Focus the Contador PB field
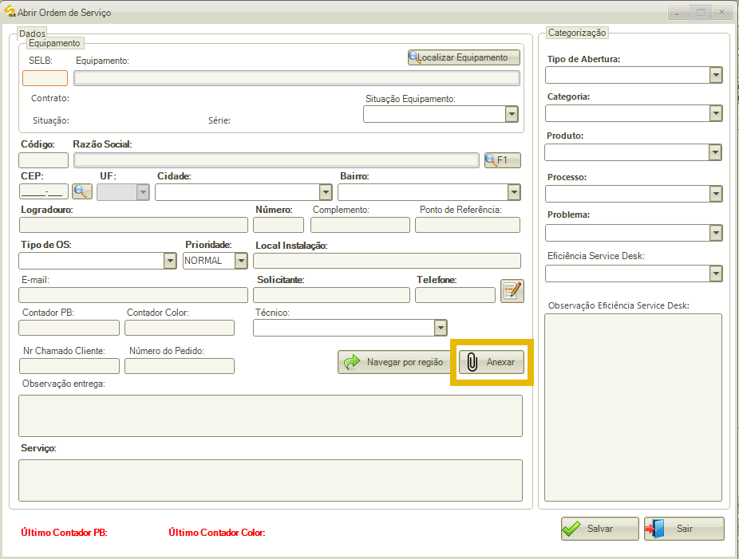The width and height of the screenshot is (739, 559). (x=69, y=328)
